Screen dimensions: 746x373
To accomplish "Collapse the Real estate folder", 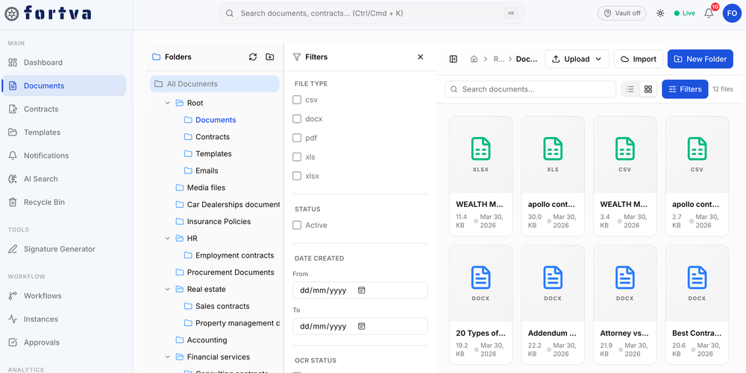I will point(167,289).
